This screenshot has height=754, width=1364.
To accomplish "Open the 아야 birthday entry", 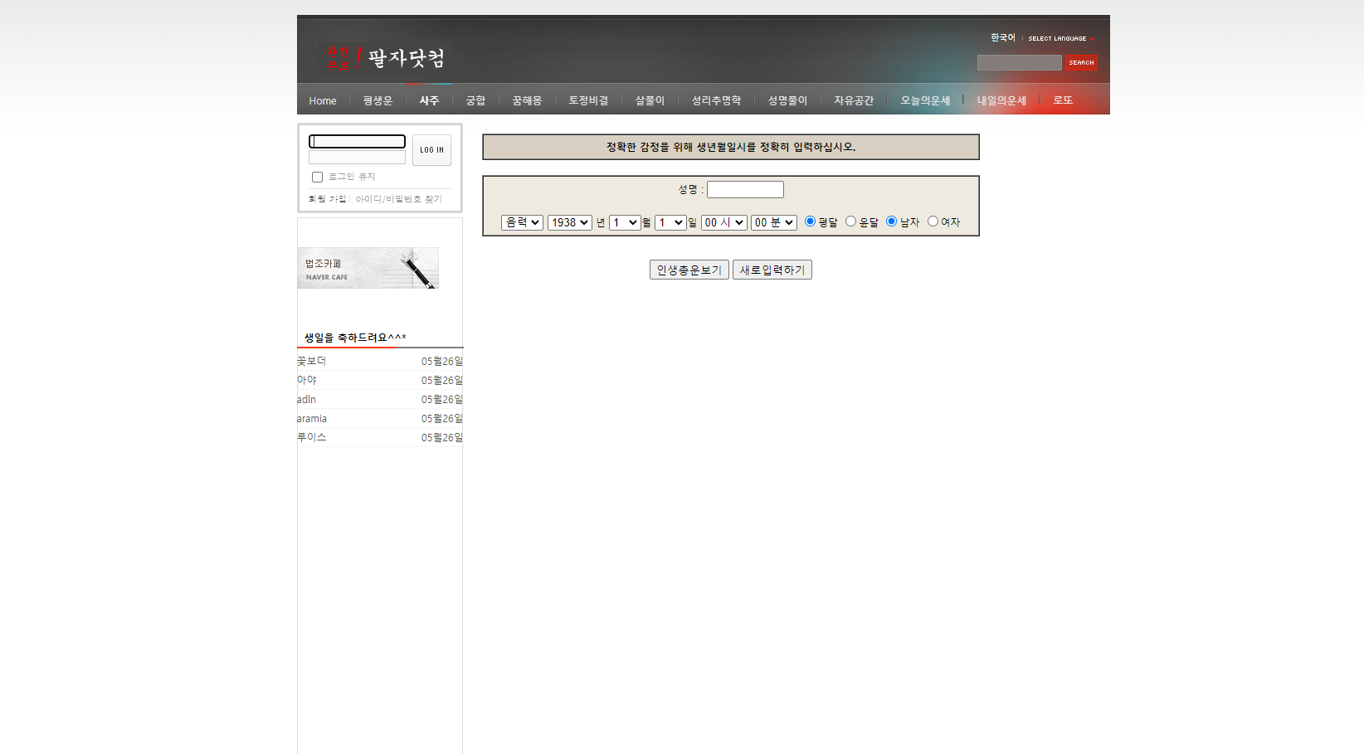I will coord(307,380).
